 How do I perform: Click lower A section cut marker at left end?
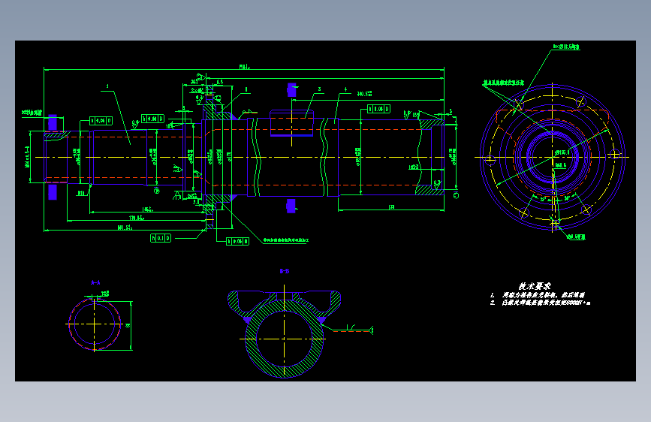[x=53, y=192]
